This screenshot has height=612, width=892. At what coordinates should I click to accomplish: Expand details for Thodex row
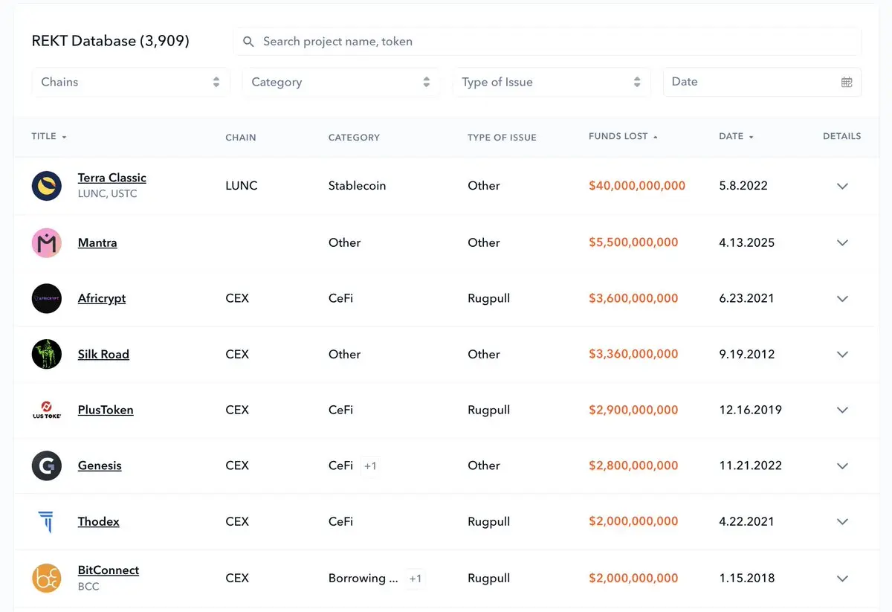pos(842,521)
